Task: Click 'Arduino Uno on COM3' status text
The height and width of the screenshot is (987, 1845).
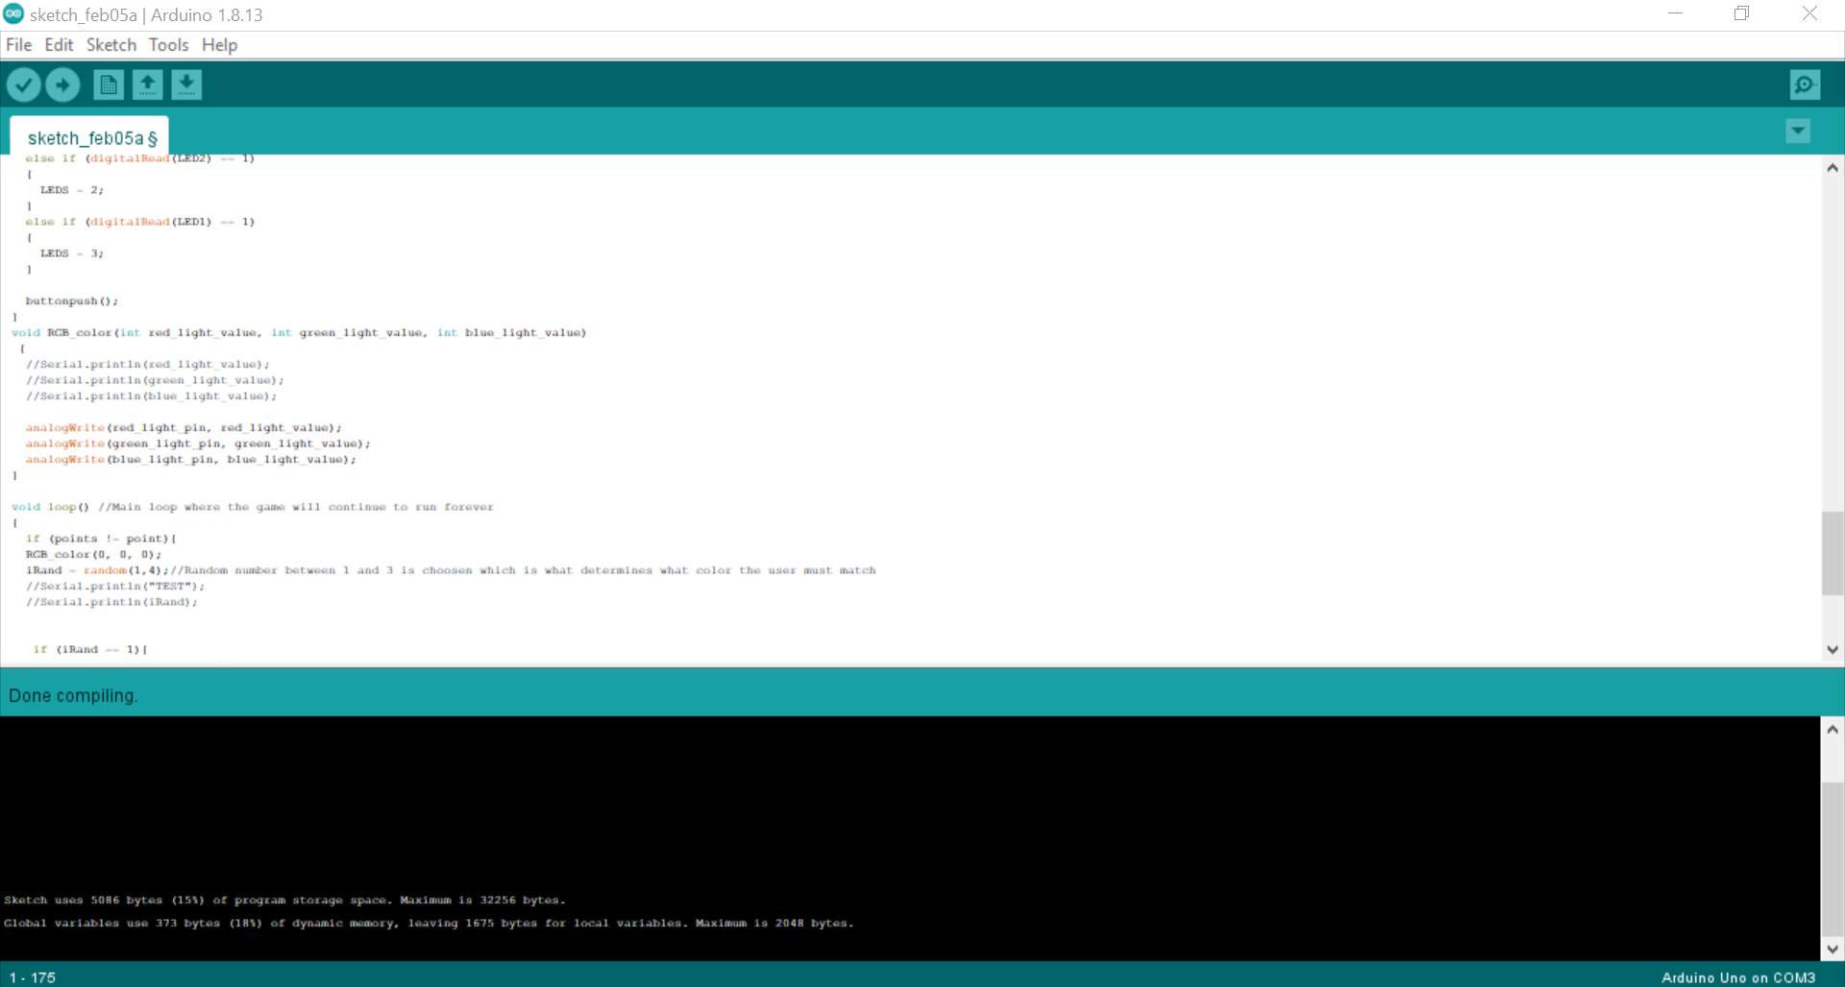Action: pos(1738,977)
